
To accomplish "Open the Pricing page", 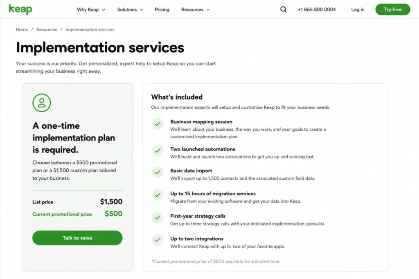I will (x=162, y=10).
